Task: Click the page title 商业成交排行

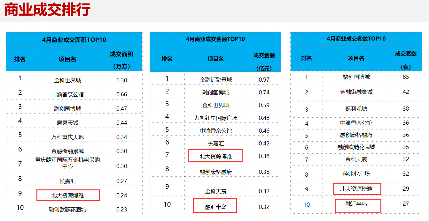Action: (x=47, y=10)
